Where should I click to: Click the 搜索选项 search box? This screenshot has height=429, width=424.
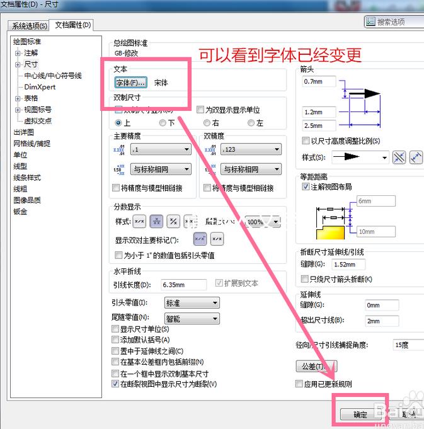click(x=394, y=21)
